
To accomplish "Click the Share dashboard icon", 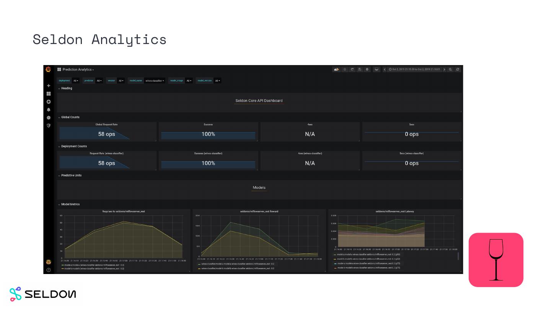I will click(352, 69).
